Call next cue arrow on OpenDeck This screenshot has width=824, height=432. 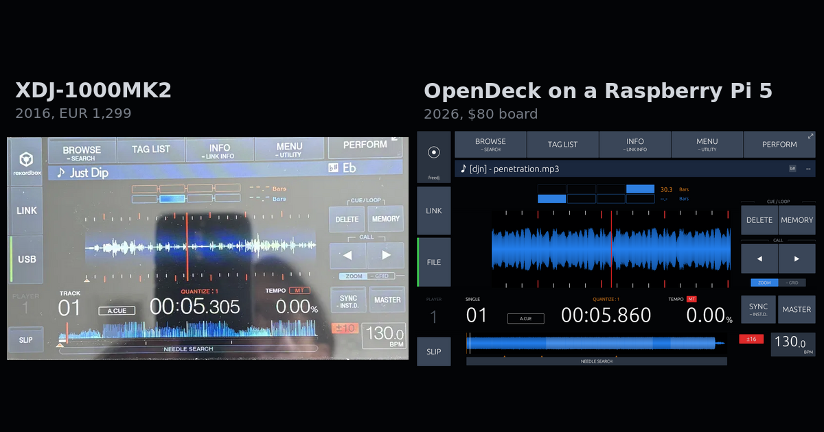(797, 259)
